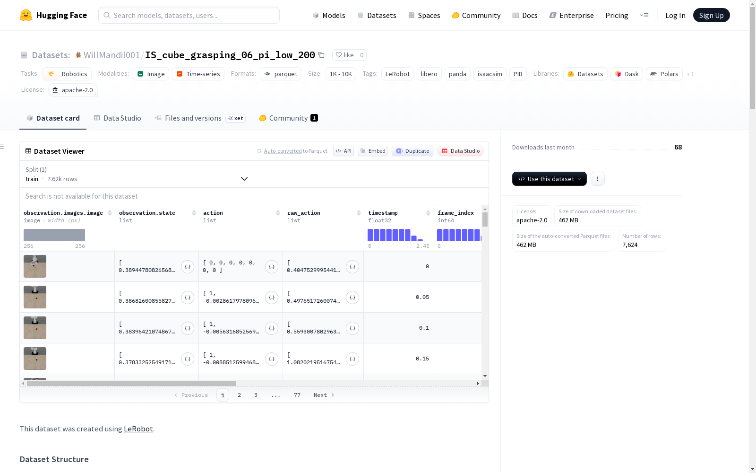Open Docs in the top navigation
This screenshot has height=473, width=756.
(x=524, y=15)
